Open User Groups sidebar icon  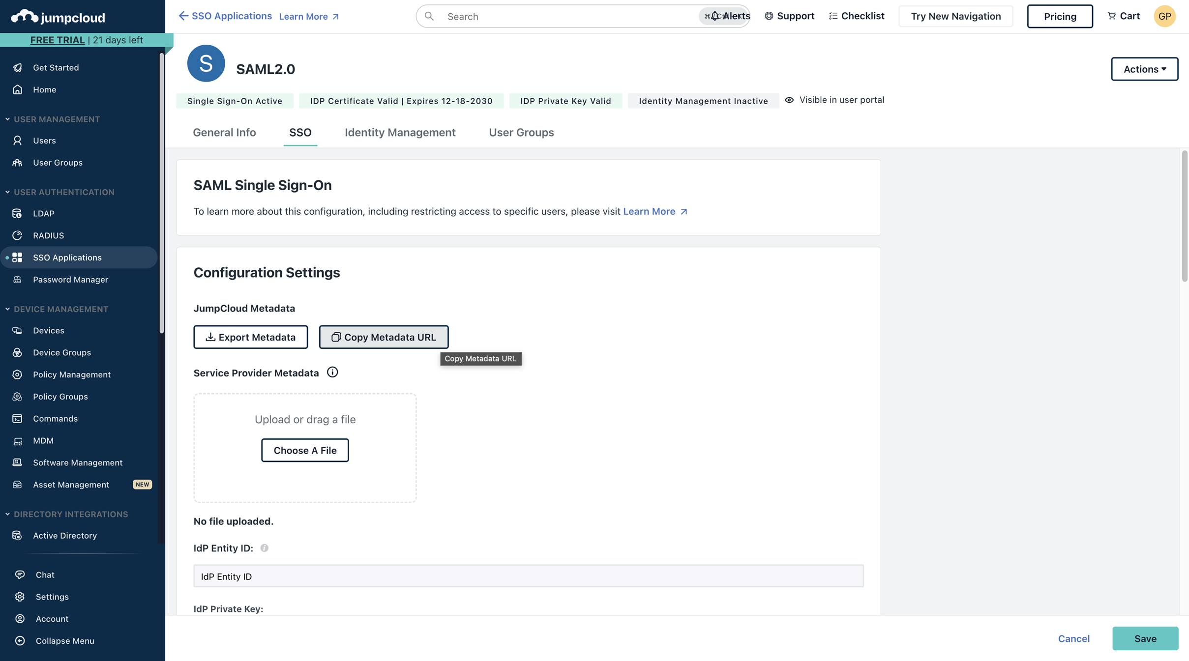[x=18, y=163]
